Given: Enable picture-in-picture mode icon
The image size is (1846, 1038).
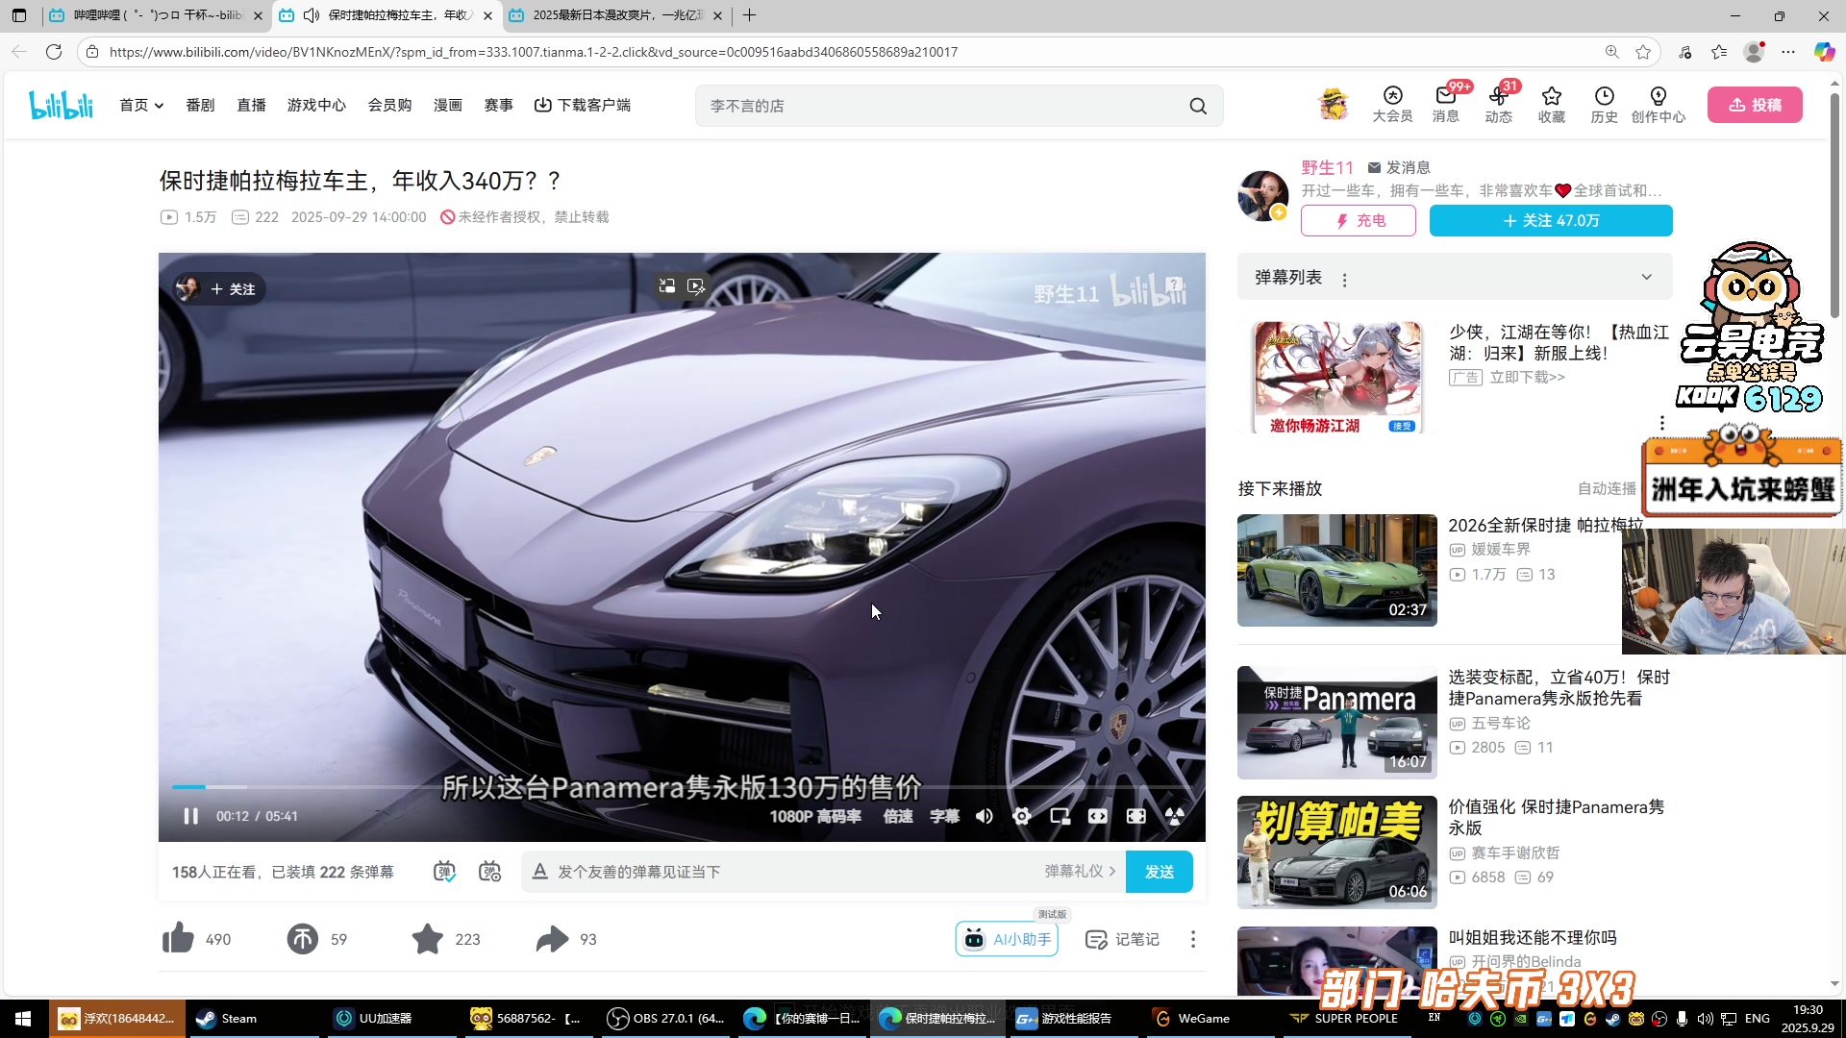Looking at the screenshot, I should click(x=1060, y=816).
